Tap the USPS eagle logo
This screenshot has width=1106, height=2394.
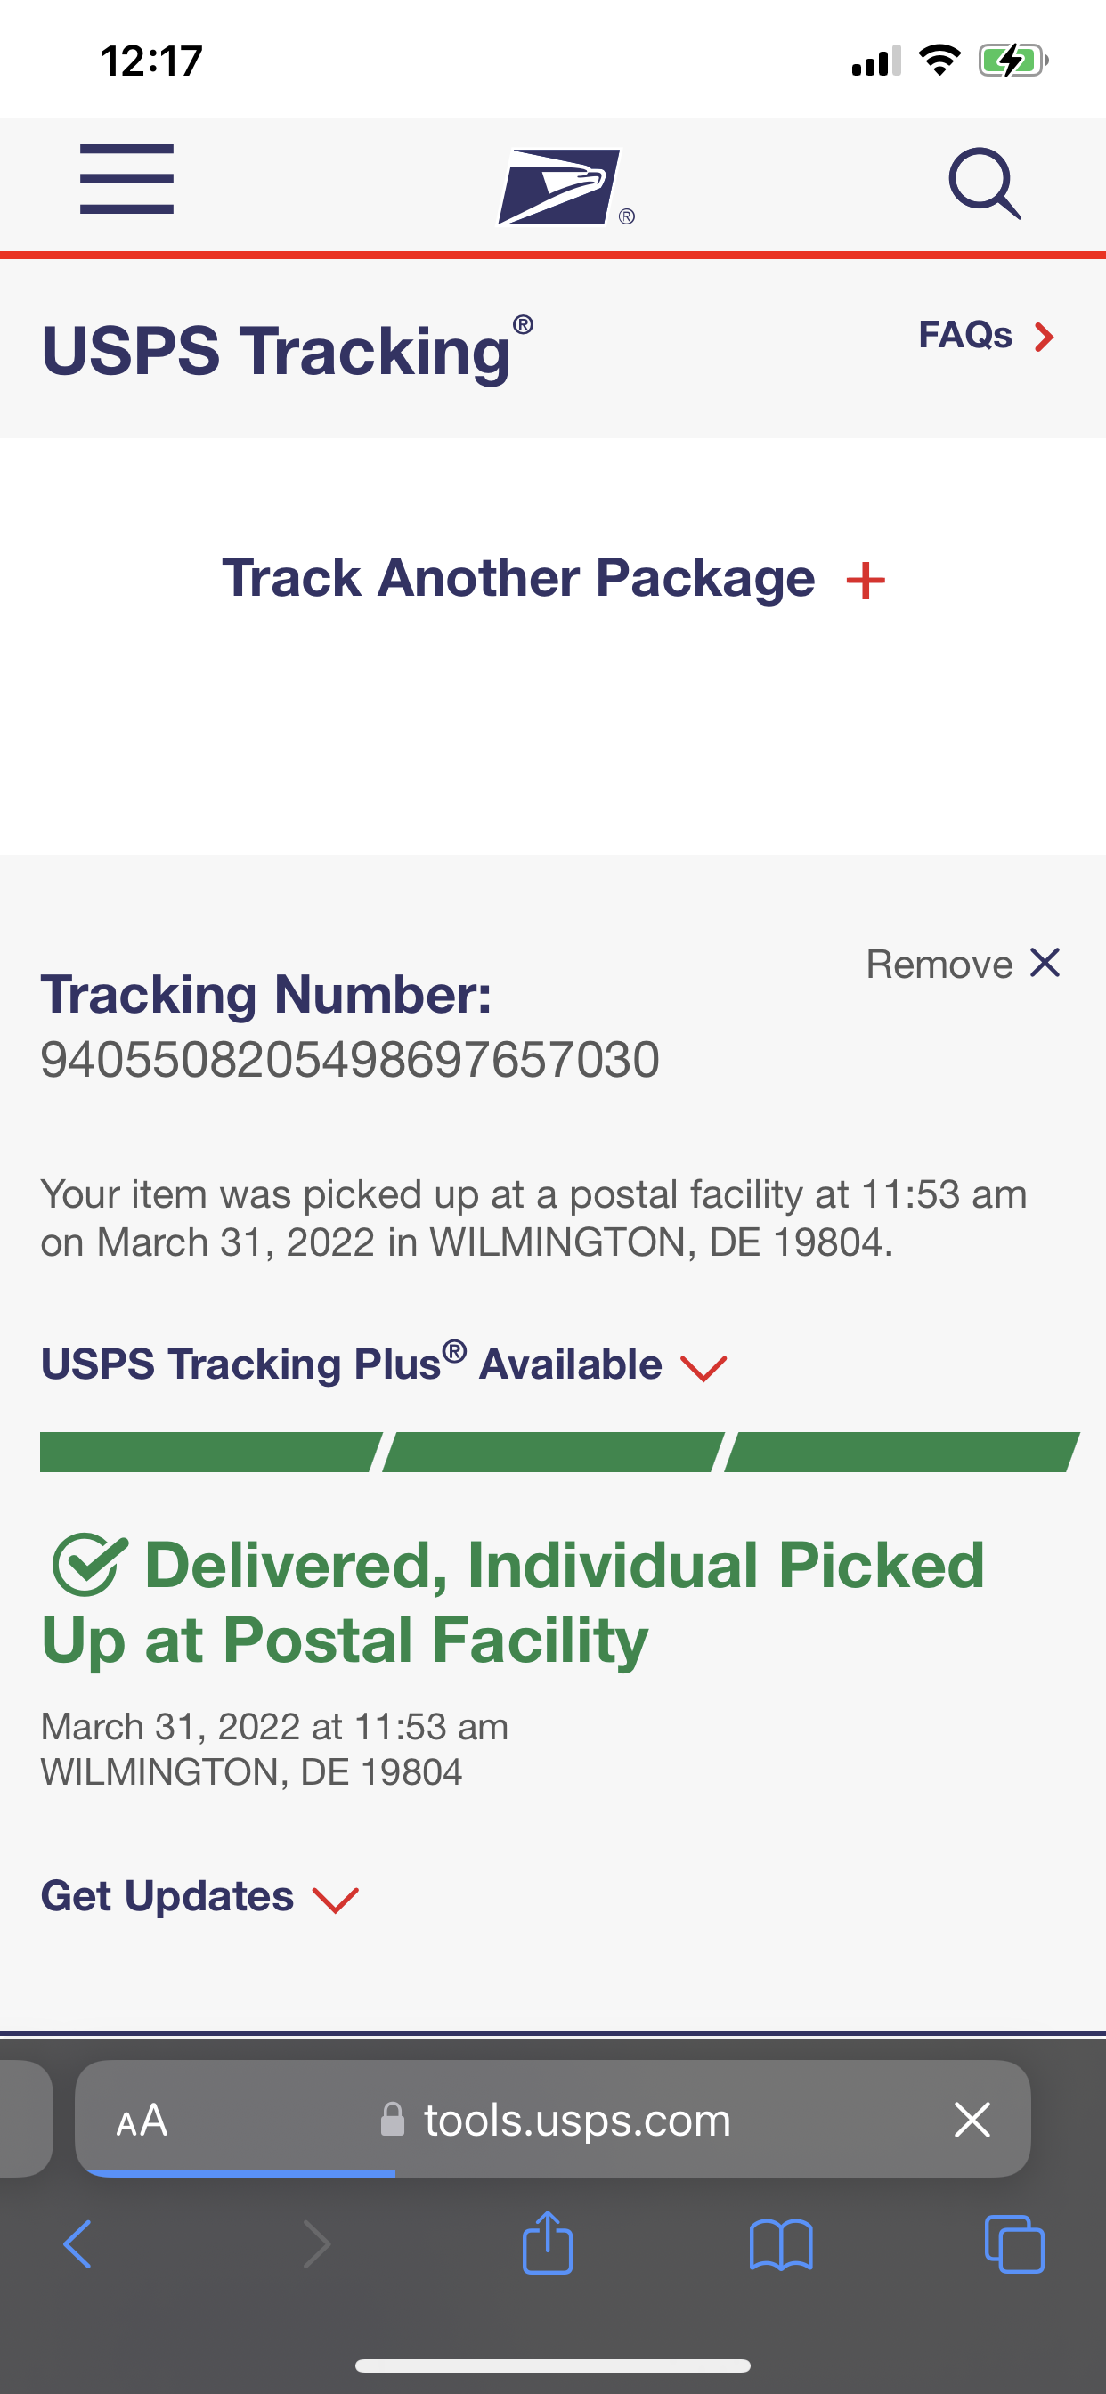[x=566, y=187]
